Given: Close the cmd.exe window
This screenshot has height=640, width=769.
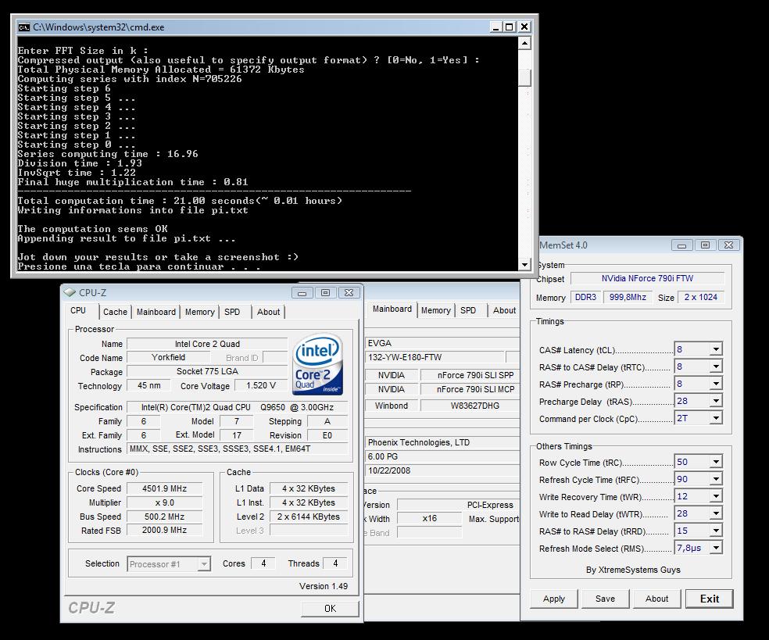Looking at the screenshot, I should click(524, 27).
